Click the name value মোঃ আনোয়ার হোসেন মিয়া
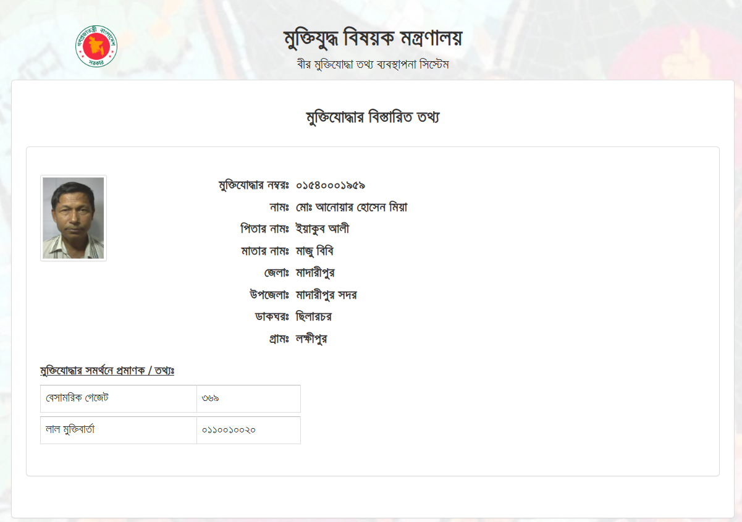This screenshot has width=742, height=522. click(352, 207)
